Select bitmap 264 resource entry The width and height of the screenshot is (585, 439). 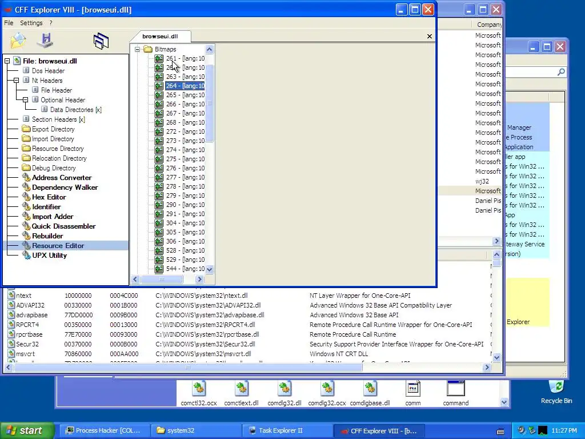pos(185,86)
